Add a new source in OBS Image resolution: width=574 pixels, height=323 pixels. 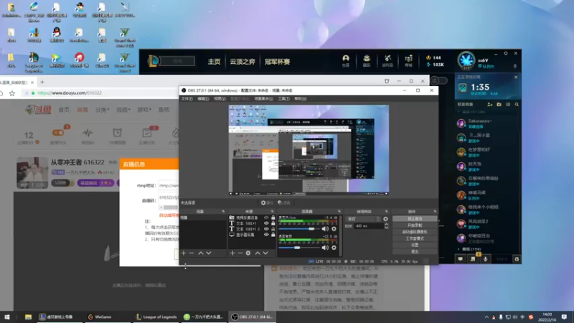click(x=232, y=253)
